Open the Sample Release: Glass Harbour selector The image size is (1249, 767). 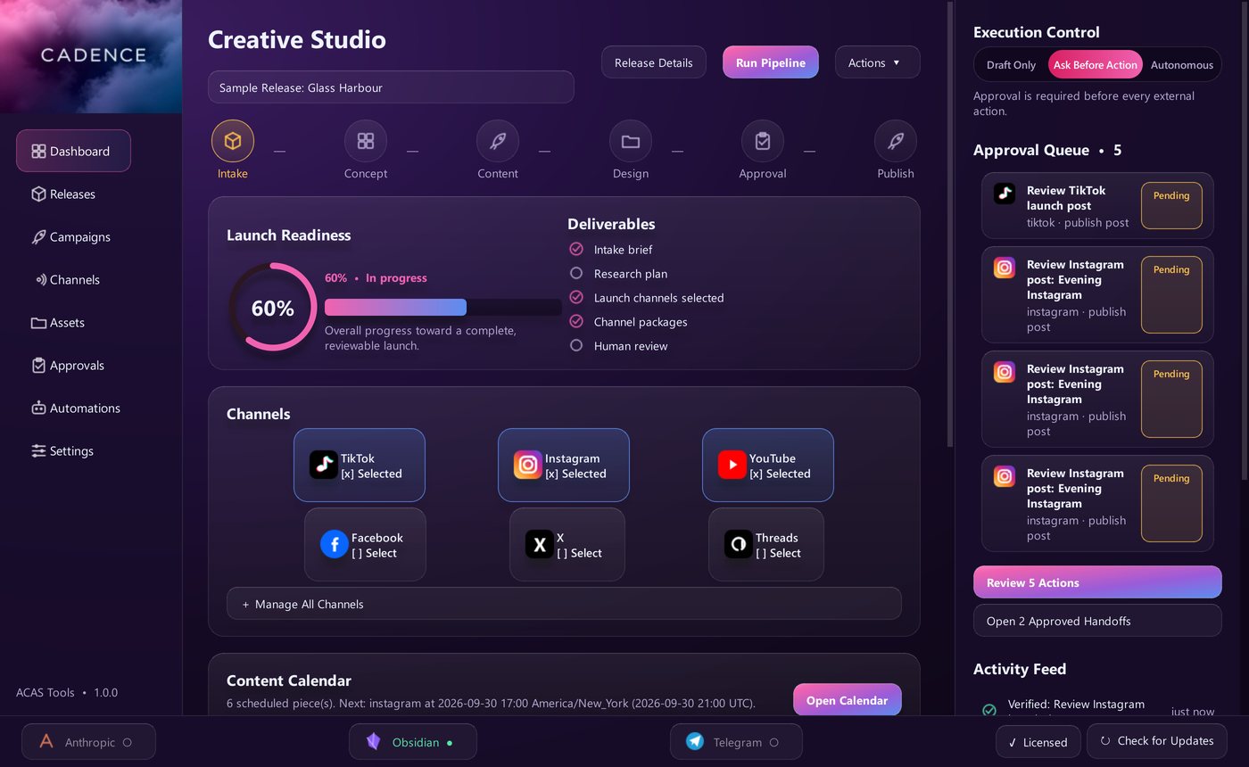tap(391, 87)
